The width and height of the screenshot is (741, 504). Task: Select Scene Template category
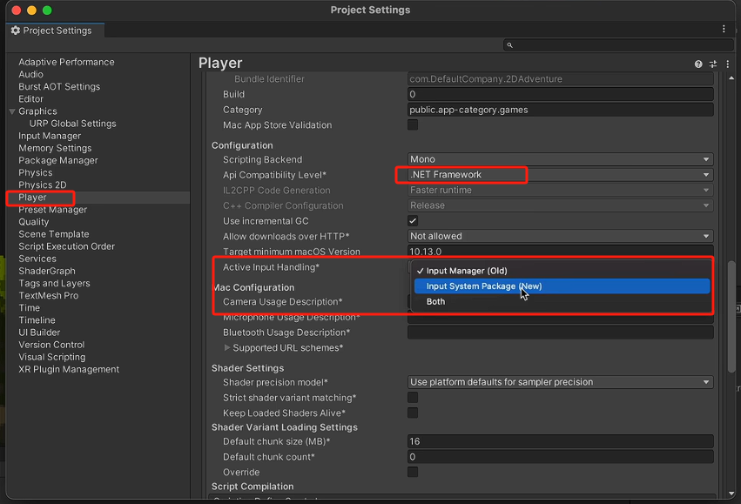(53, 234)
